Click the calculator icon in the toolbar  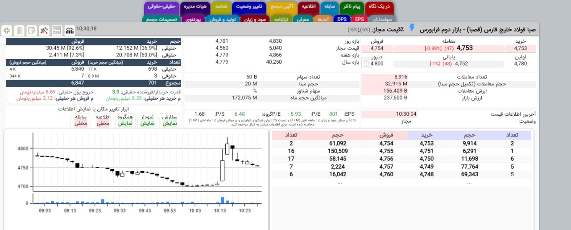pyautogui.click(x=19, y=30)
